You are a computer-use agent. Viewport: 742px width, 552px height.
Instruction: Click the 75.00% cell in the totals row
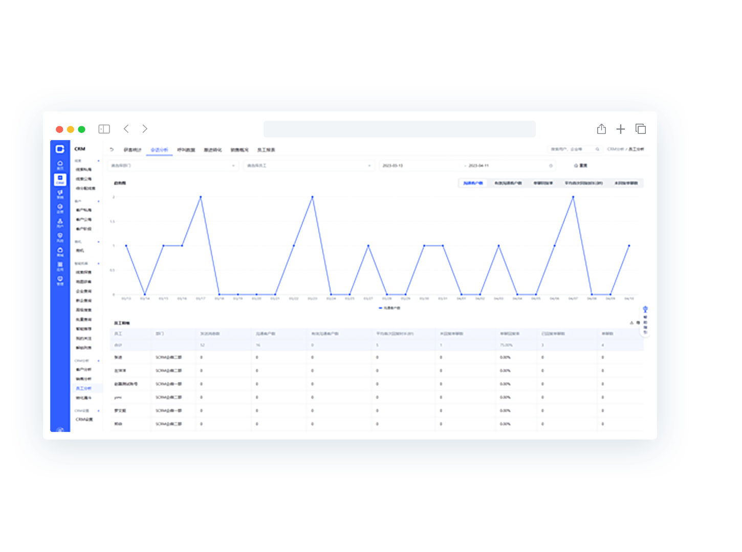(x=507, y=345)
